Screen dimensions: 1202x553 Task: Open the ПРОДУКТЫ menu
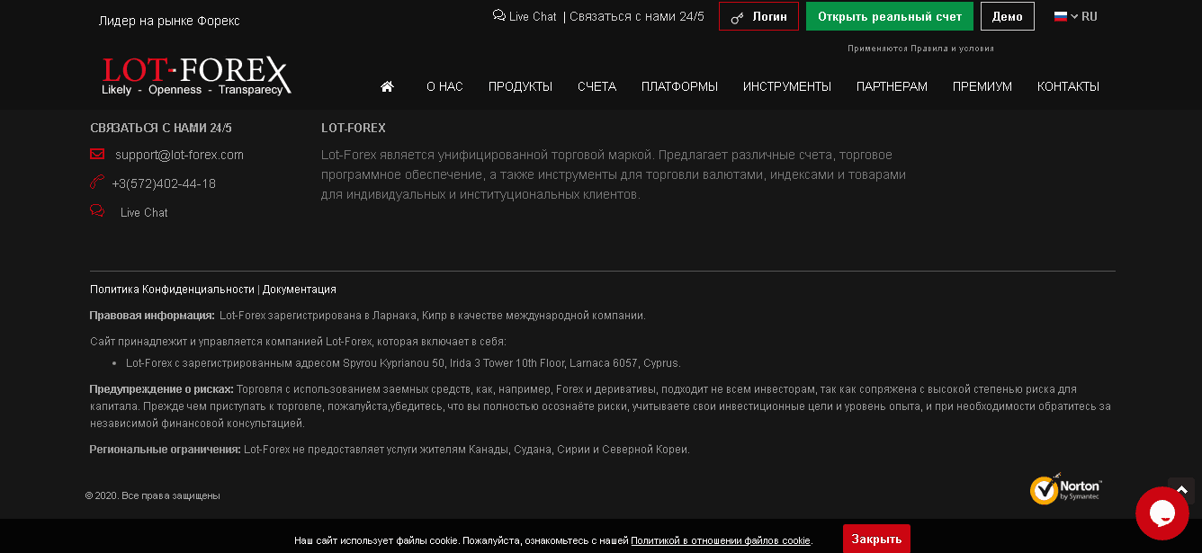coord(520,86)
